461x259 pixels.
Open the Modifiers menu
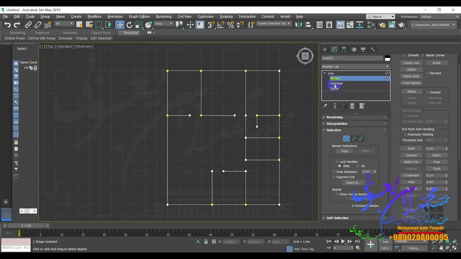[x=94, y=17]
